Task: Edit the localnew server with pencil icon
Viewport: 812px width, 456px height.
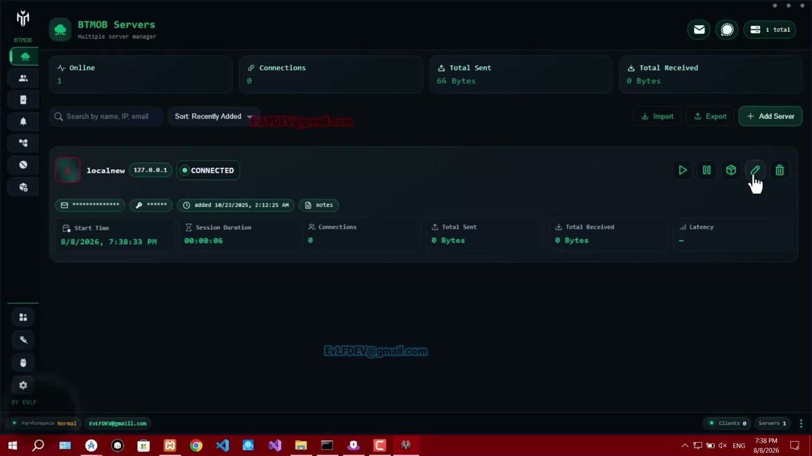Action: click(x=755, y=170)
